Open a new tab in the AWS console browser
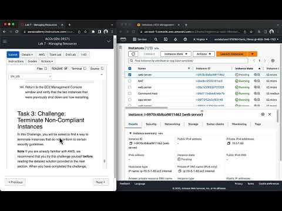This screenshot has height=211, width=282. click(x=186, y=25)
